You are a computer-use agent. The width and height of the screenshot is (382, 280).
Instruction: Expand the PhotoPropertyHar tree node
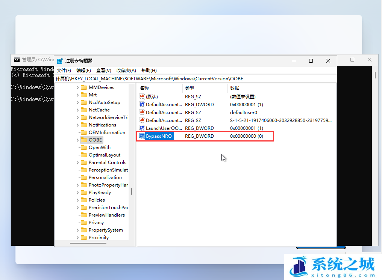click(x=78, y=185)
